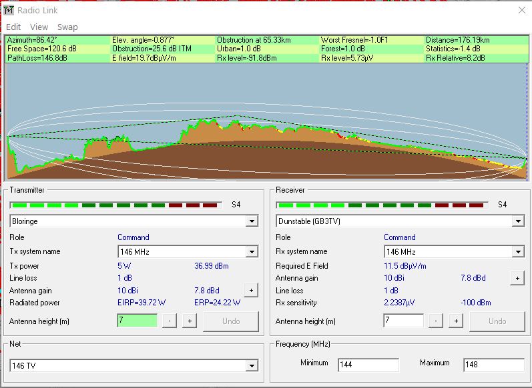This screenshot has height=388, width=532.
Task: Click the Rx sensitivity 2.2387µV value
Action: click(x=399, y=303)
